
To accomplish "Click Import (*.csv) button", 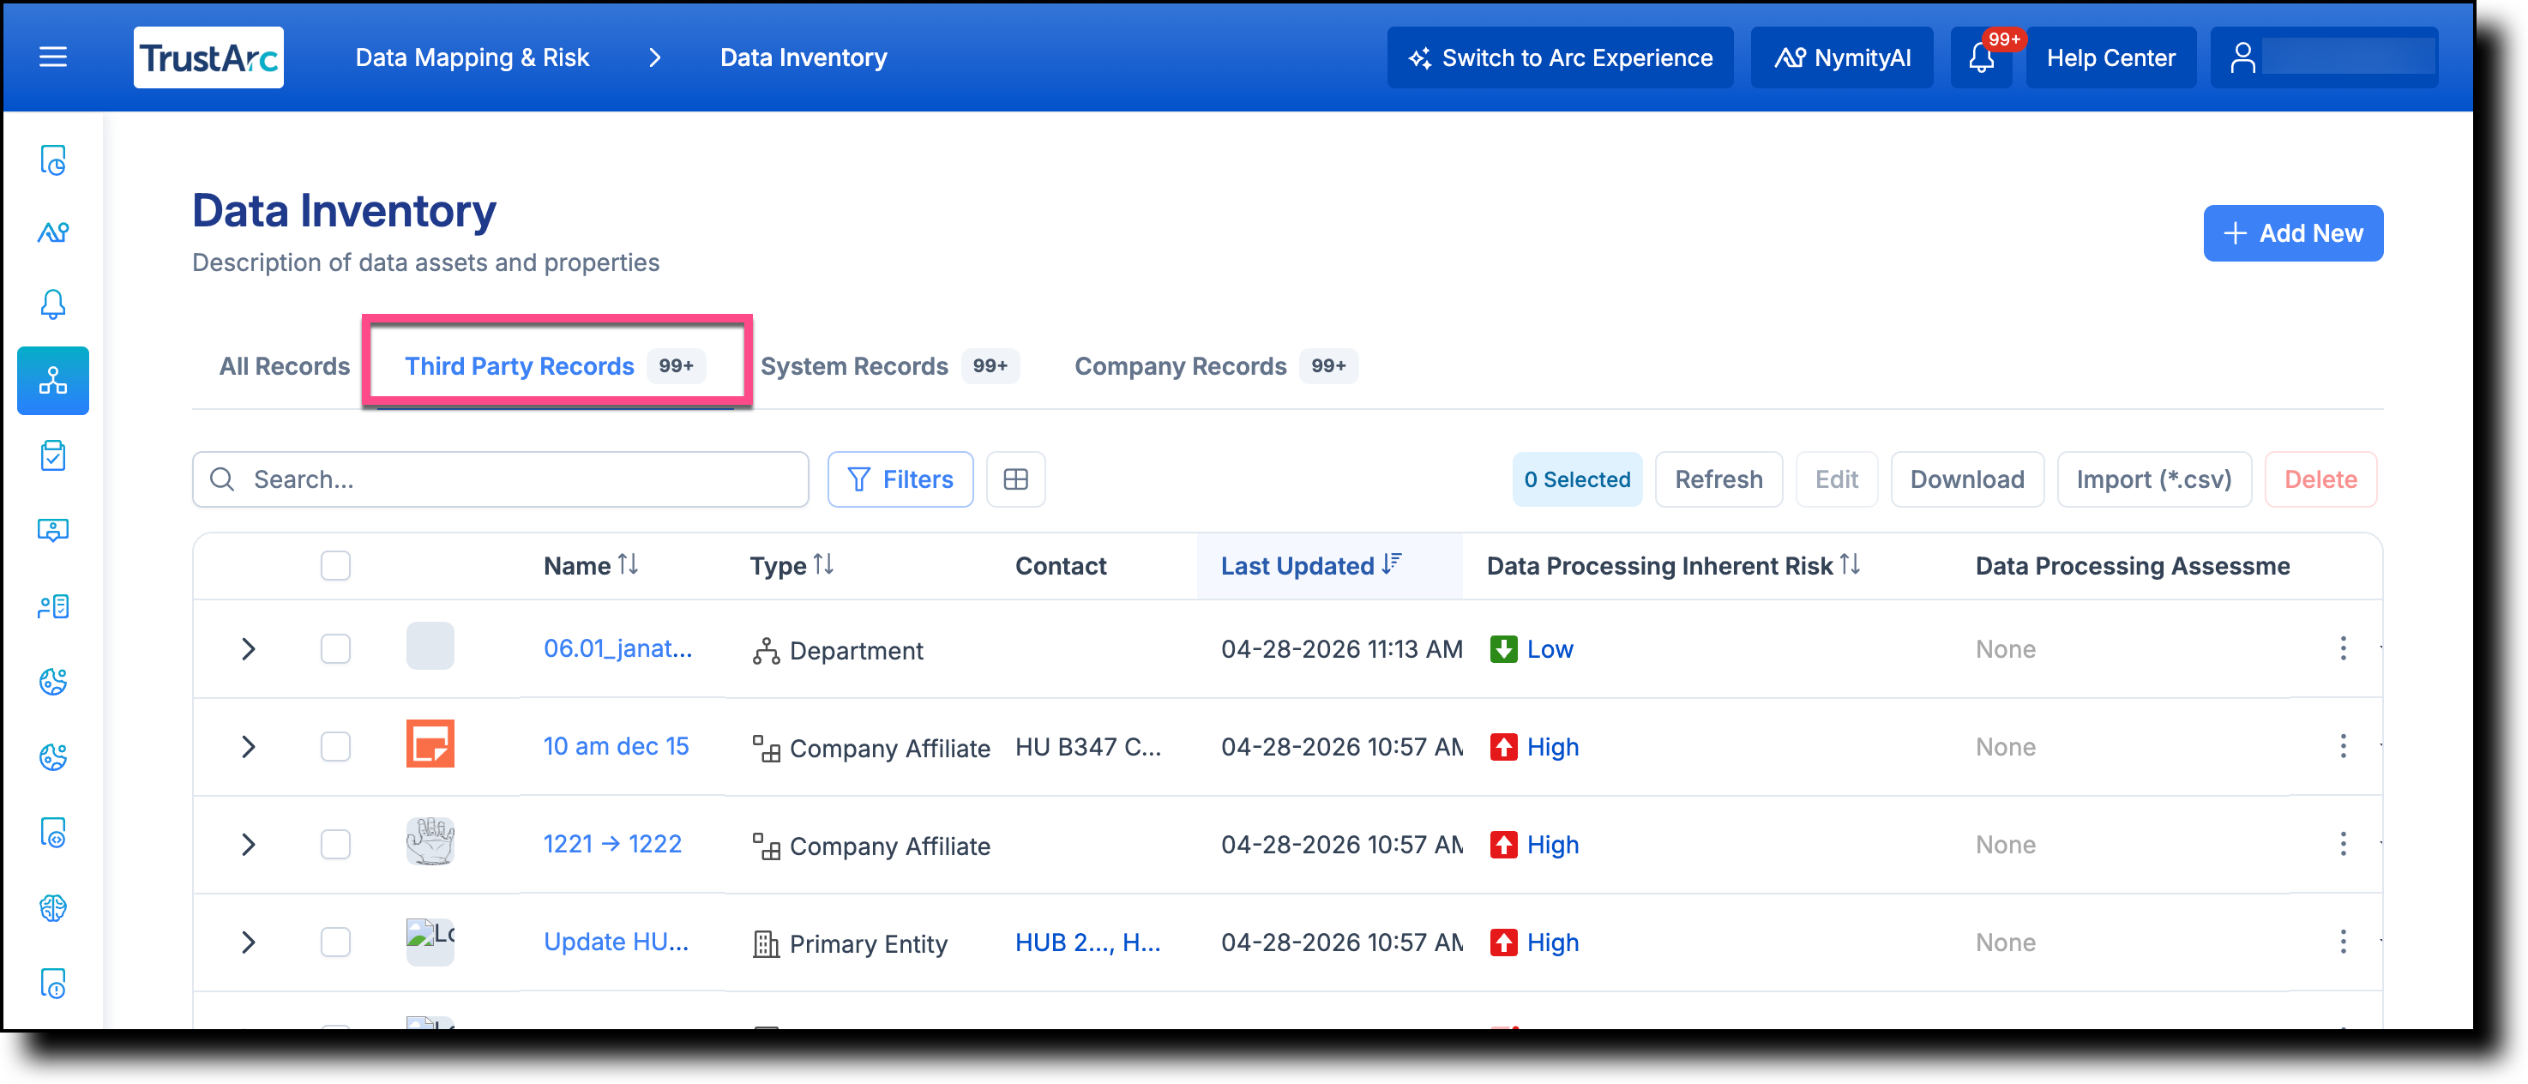I will pyautogui.click(x=2154, y=479).
